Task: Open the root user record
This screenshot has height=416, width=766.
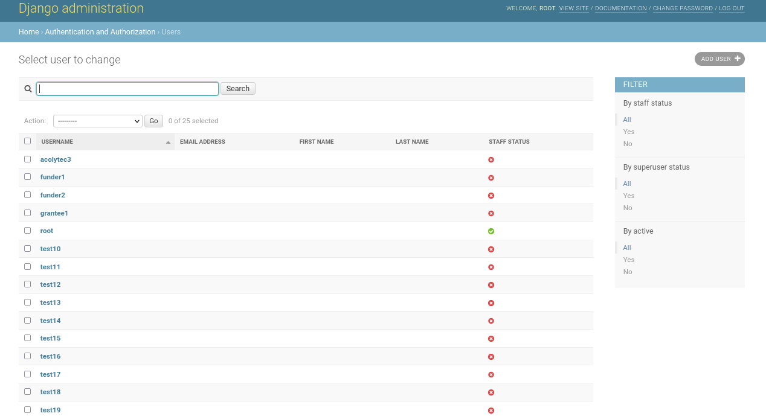Action: 47,231
